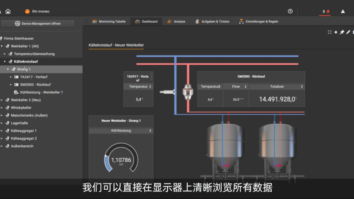Edit dashboard with pencil icon
The height and width of the screenshot is (199, 354).
click(x=348, y=32)
